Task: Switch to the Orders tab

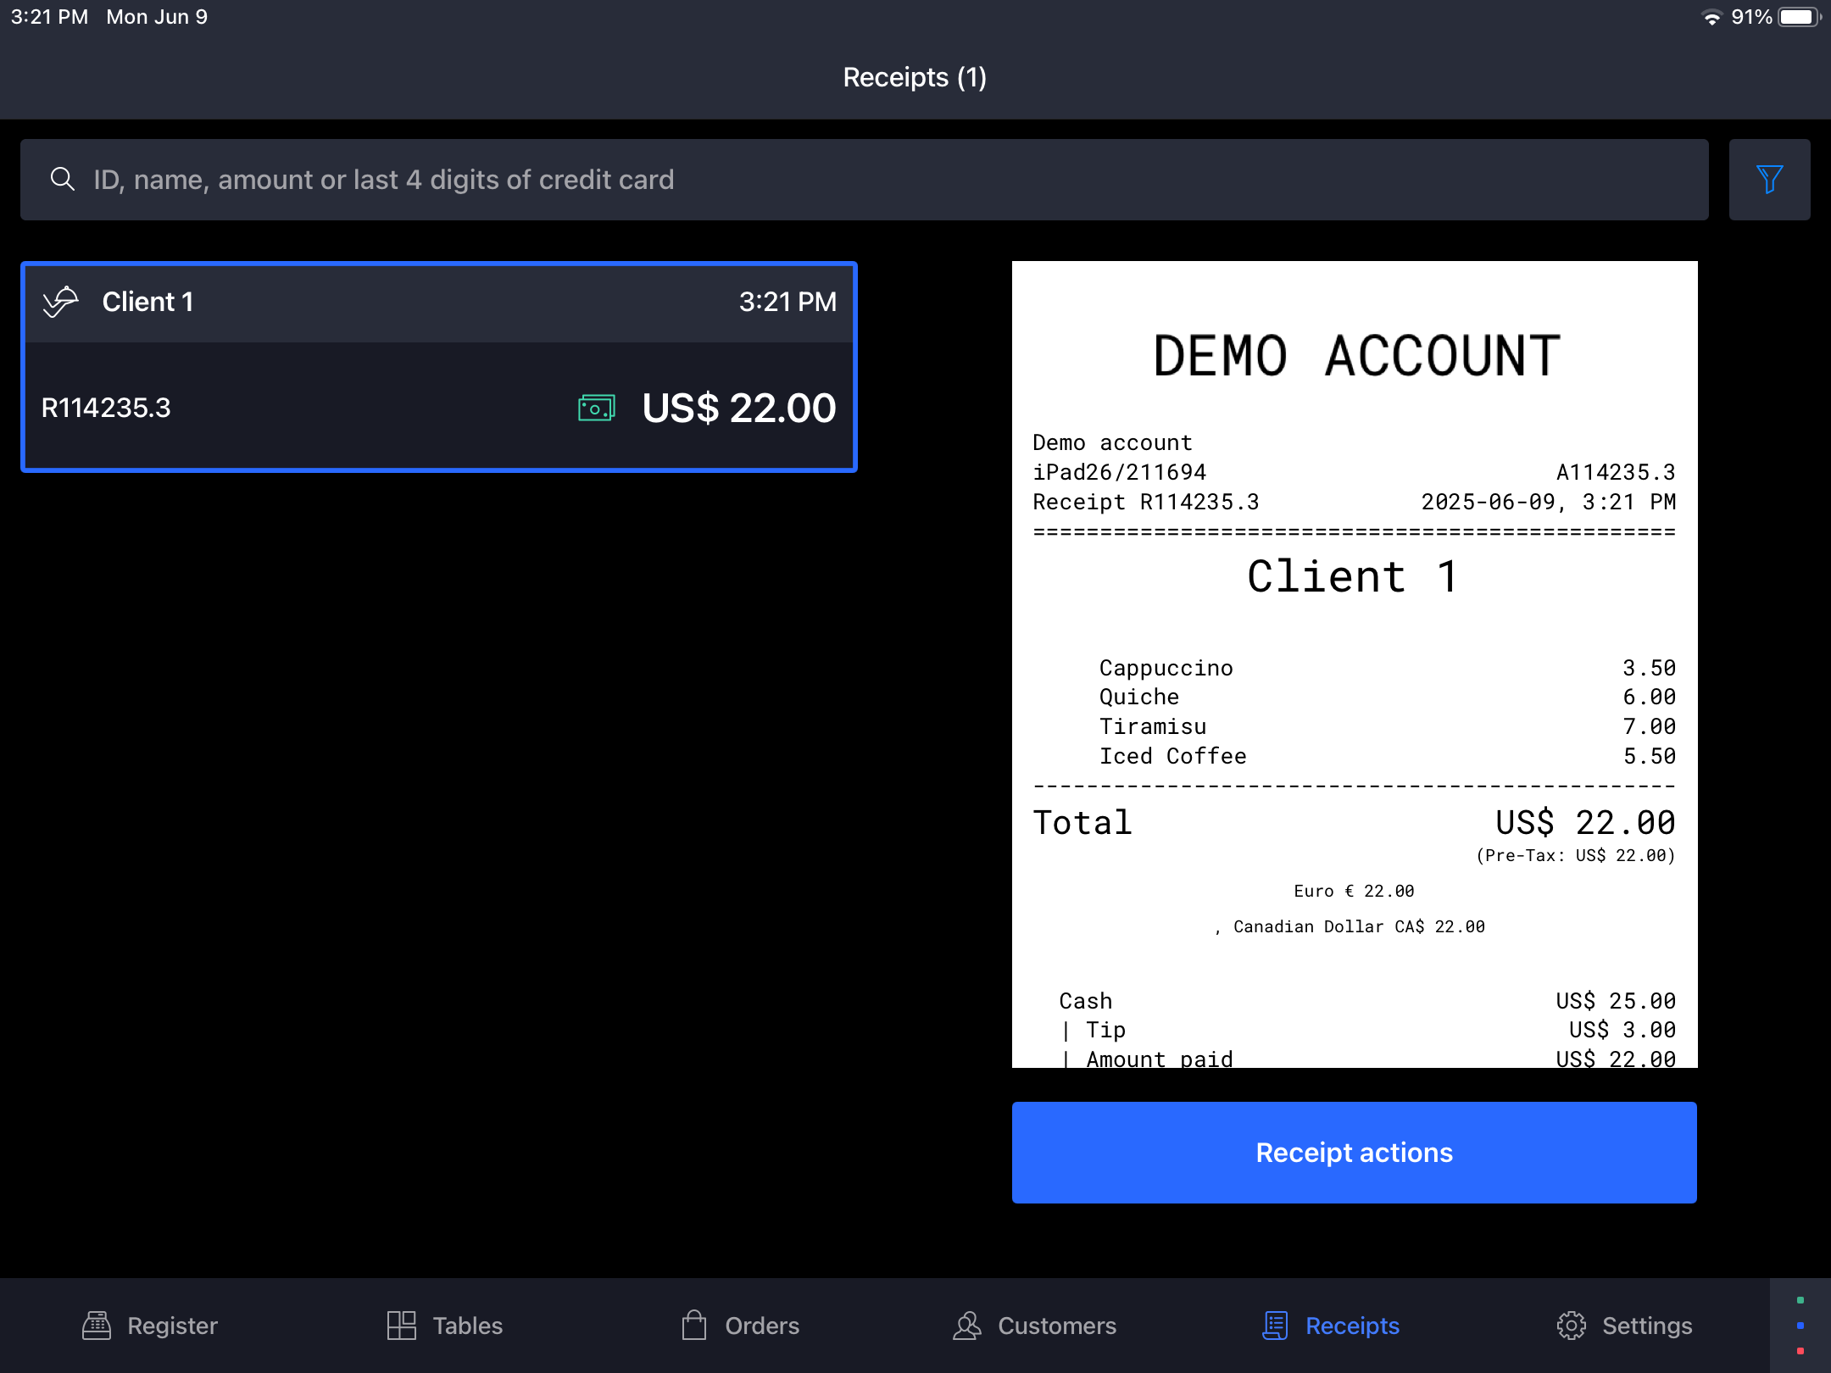Action: (x=761, y=1326)
